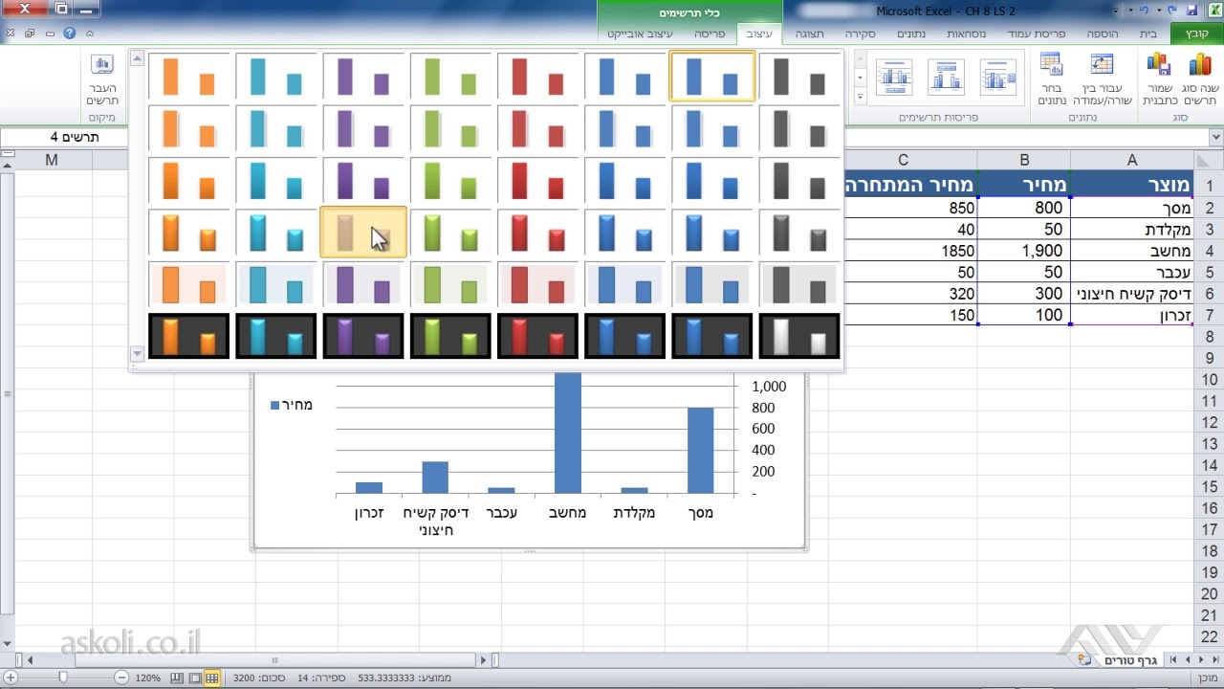
Task: Click the tallest chart bar for מחשב
Action: pyautogui.click(x=568, y=433)
